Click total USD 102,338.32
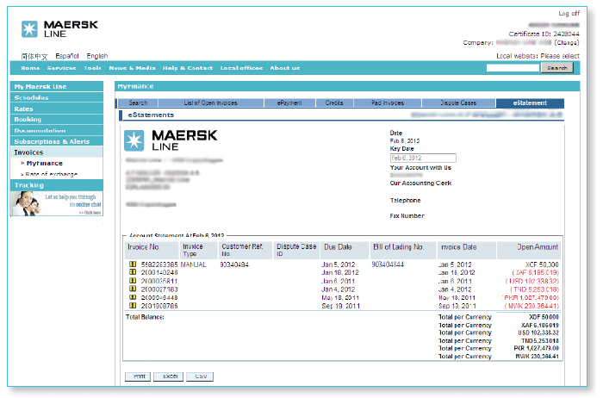Viewport: 603px width, 398px height. click(x=538, y=333)
